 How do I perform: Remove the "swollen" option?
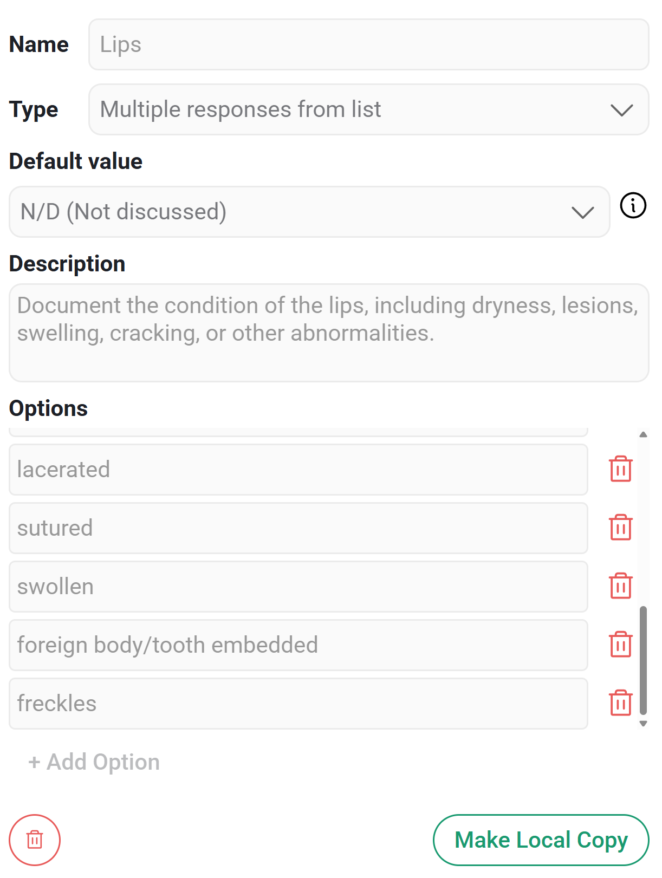click(620, 586)
